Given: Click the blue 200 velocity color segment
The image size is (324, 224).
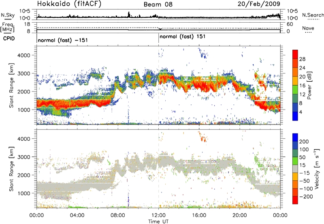Looking at the screenshot, I should pyautogui.click(x=295, y=137).
